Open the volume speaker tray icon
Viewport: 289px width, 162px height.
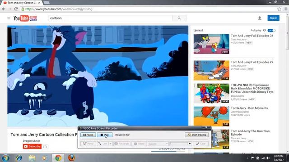(x=268, y=158)
